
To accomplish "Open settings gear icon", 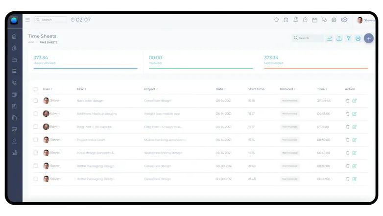I will pyautogui.click(x=334, y=20).
